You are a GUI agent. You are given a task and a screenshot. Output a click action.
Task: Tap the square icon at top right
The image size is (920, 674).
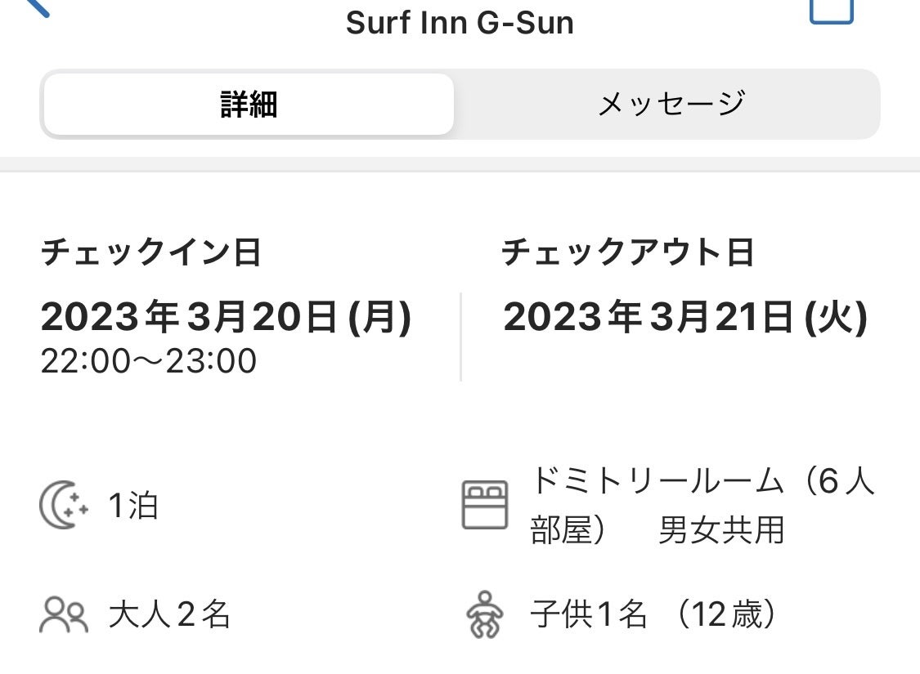831,10
